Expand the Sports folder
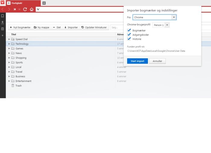This screenshot has height=153, width=211. click(x=9, y=63)
